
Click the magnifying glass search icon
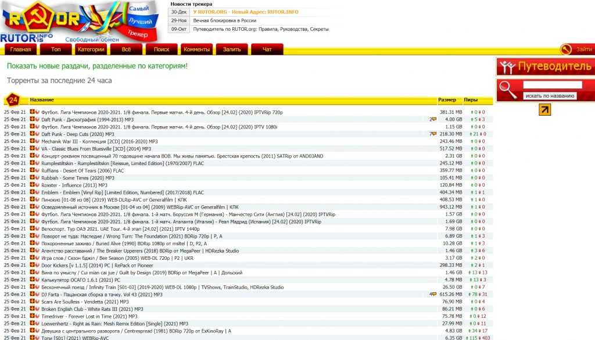click(x=509, y=89)
